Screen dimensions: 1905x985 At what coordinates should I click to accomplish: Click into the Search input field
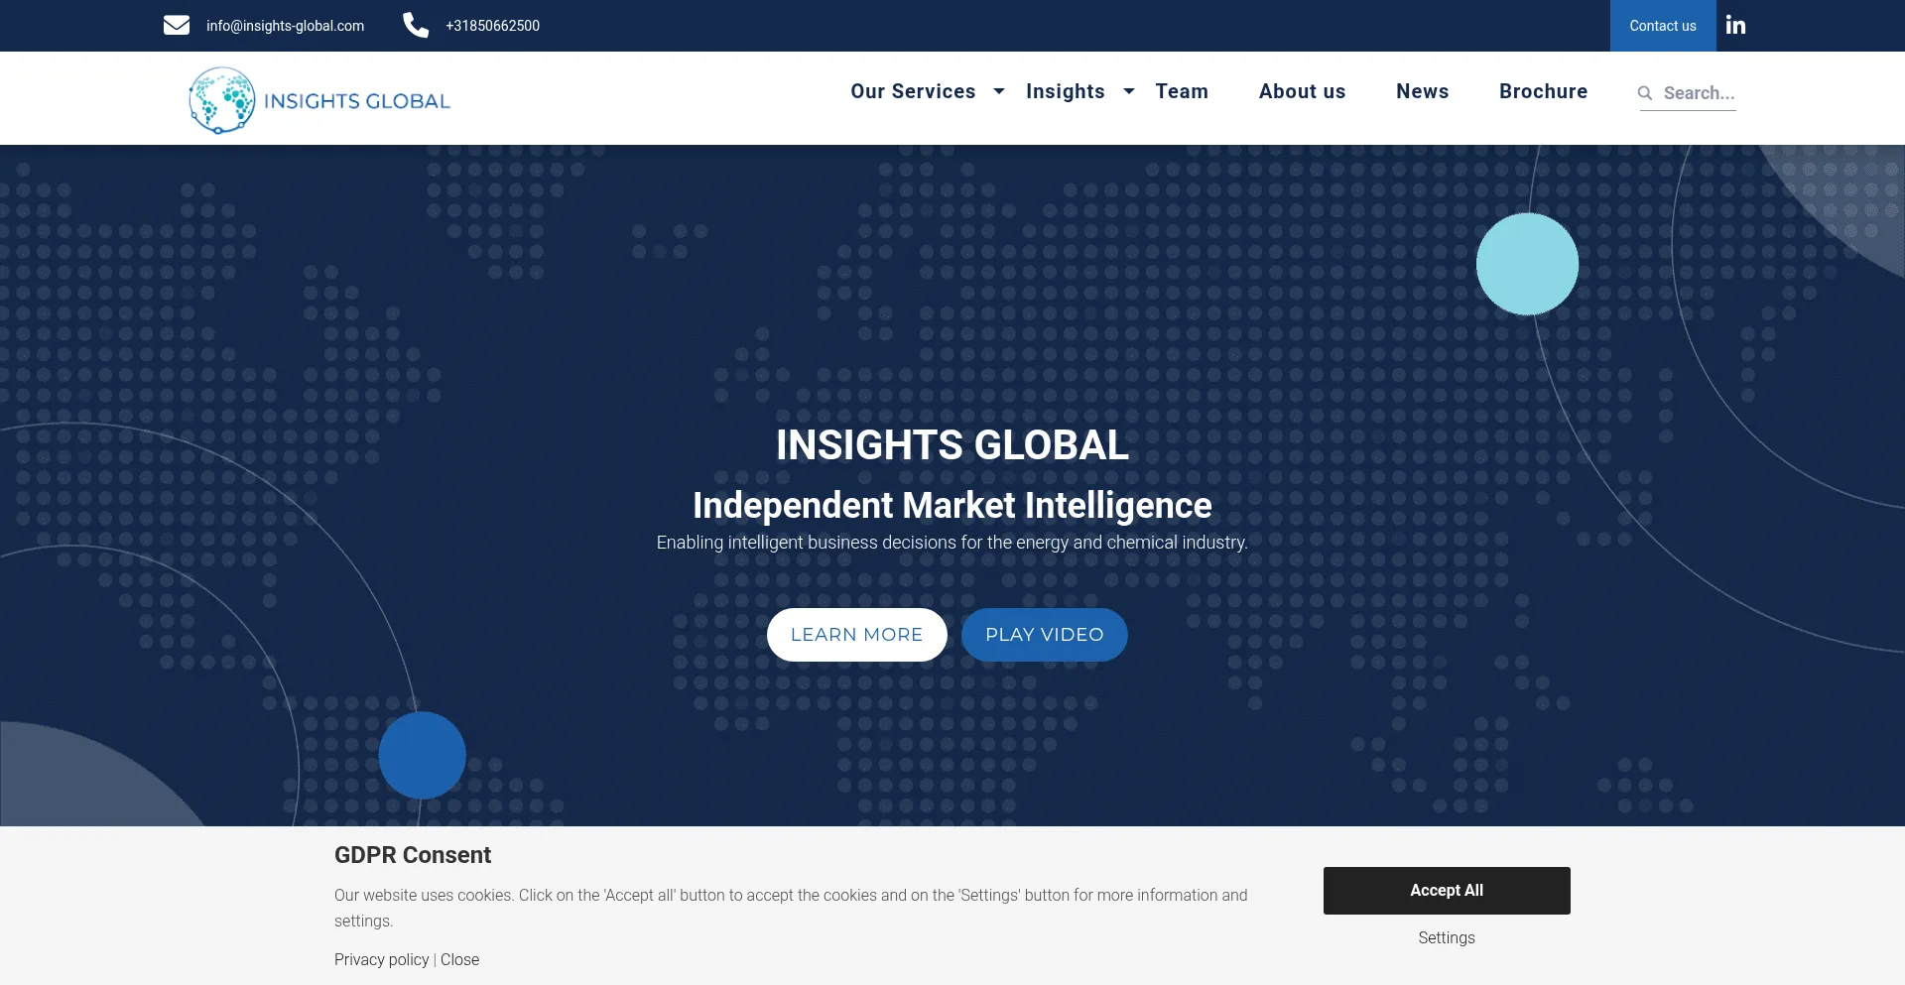1699,93
